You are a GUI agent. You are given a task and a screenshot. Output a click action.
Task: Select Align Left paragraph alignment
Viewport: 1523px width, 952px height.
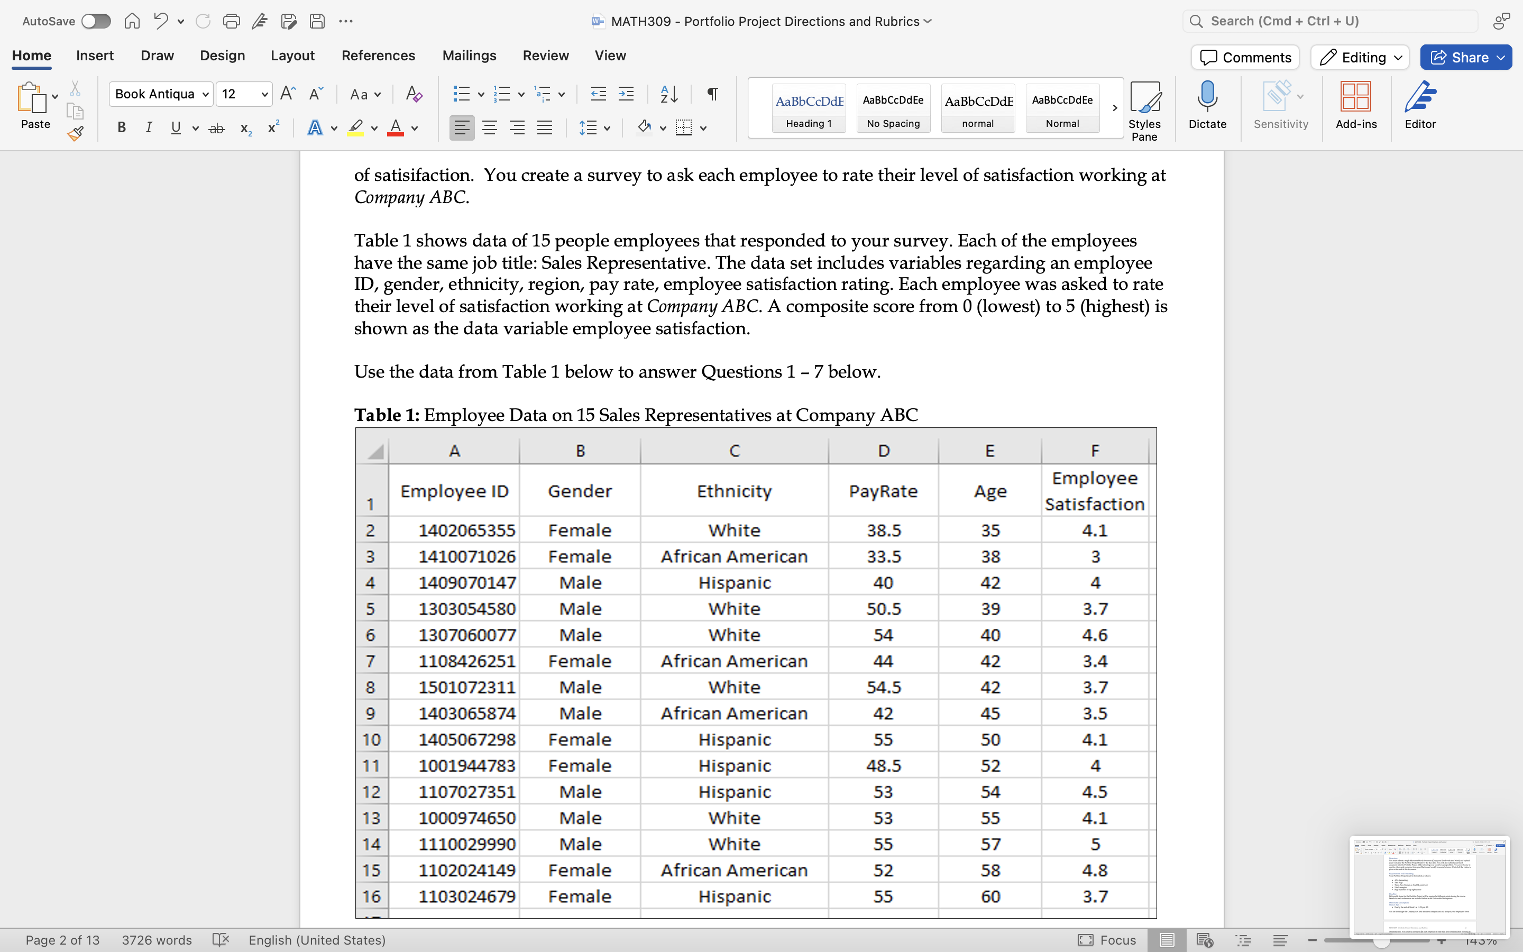click(462, 129)
